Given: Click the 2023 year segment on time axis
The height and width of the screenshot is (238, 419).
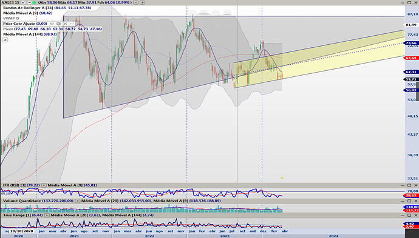Looking at the screenshot, I should [x=225, y=236].
